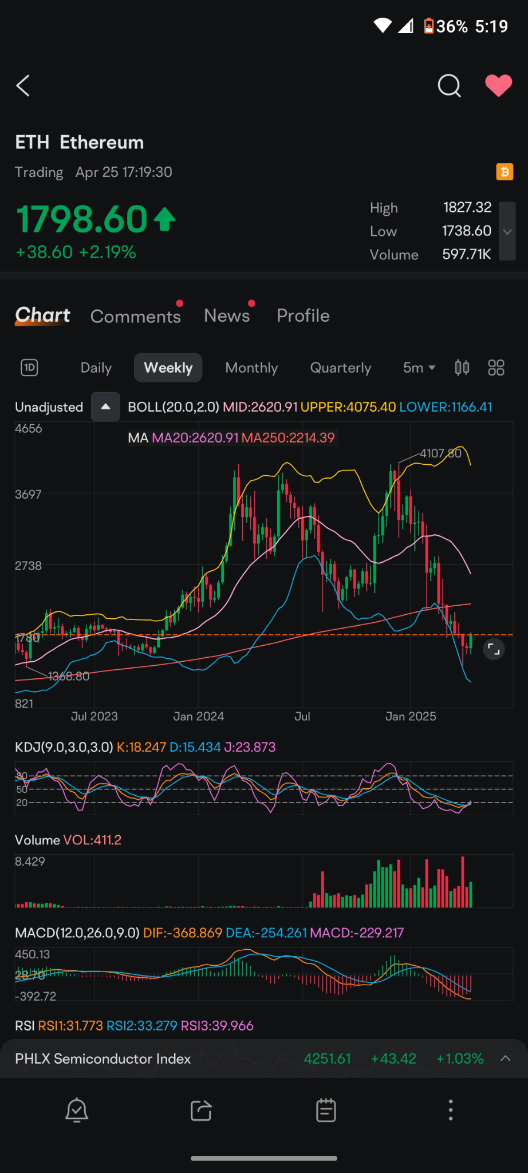The width and height of the screenshot is (528, 1173).
Task: Tap the price 1798.60 display
Action: click(x=82, y=219)
